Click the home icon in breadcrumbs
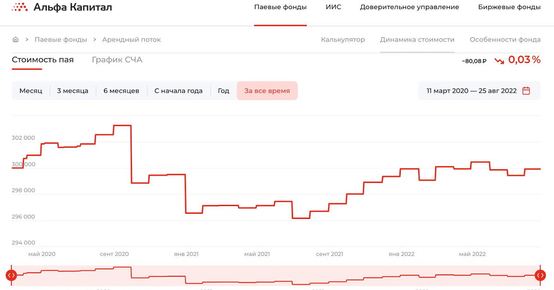 click(16, 40)
